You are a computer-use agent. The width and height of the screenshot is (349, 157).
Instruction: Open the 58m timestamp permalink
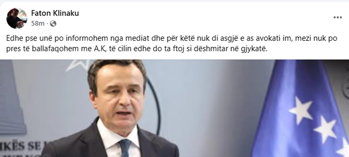tap(38, 24)
